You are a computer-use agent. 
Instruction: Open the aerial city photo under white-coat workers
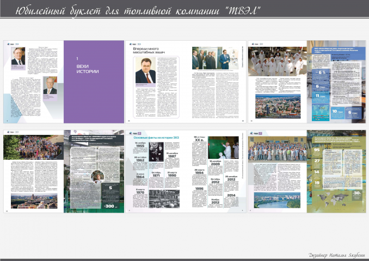278,106
